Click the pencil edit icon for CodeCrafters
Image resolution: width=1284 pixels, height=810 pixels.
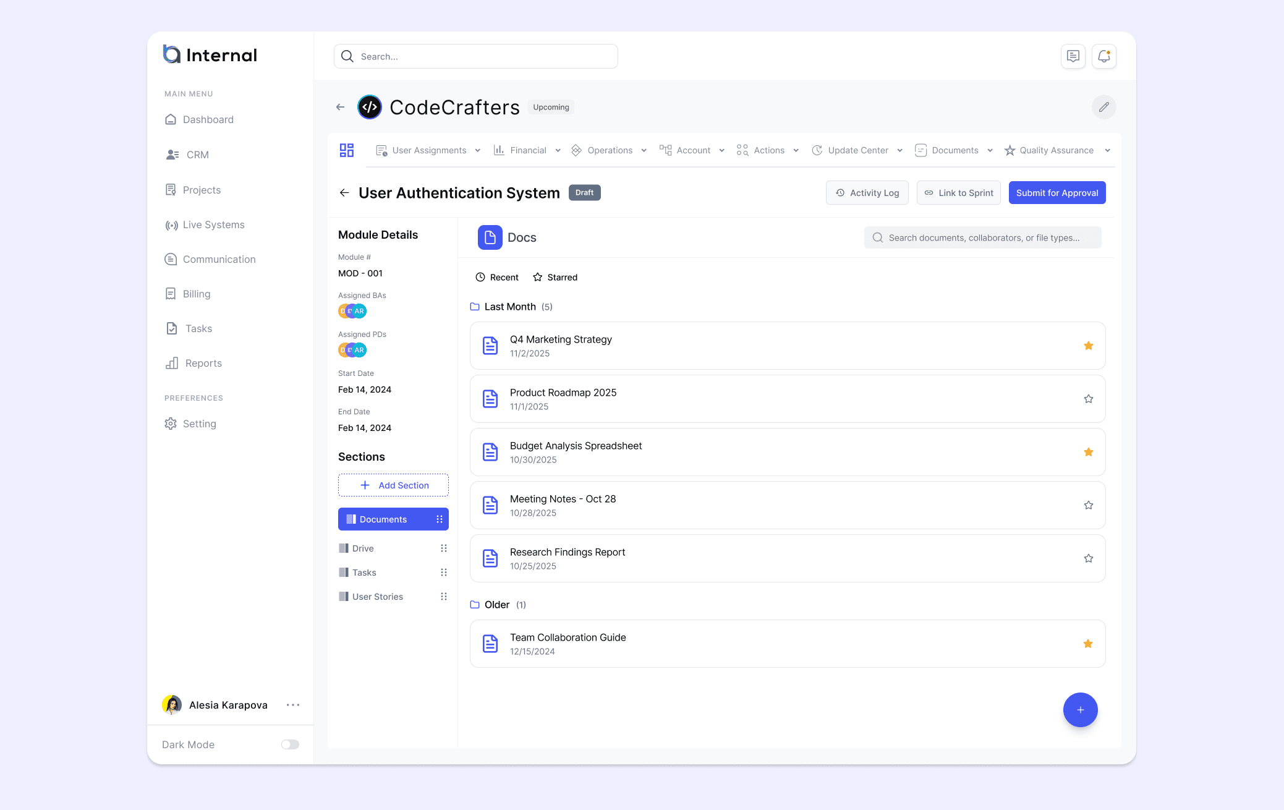[1103, 107]
